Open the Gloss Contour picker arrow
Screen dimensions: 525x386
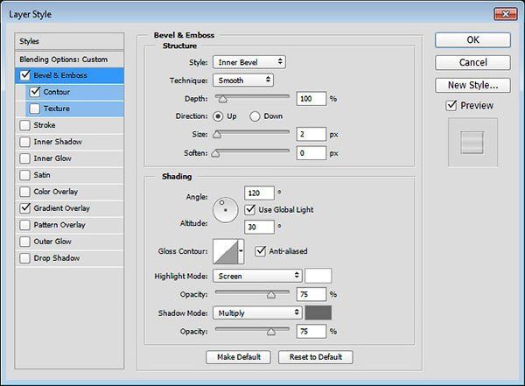241,251
